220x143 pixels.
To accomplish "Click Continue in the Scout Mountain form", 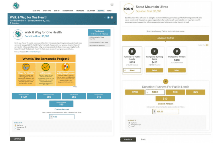I will (x=128, y=139).
